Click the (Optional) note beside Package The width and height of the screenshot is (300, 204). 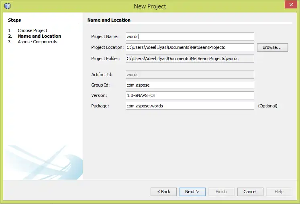pyautogui.click(x=267, y=106)
